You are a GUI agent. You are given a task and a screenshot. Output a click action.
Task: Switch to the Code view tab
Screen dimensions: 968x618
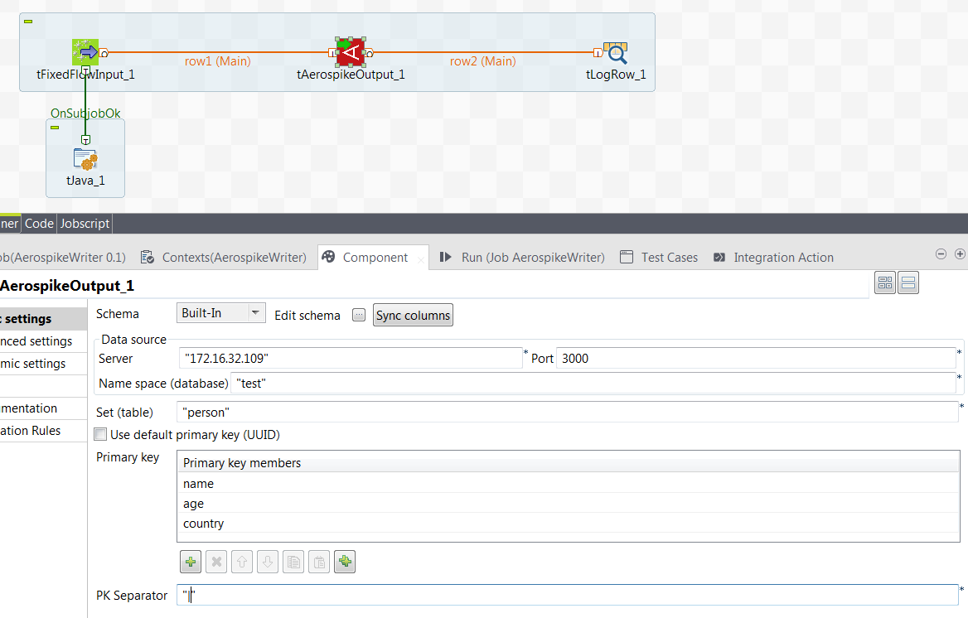pos(39,224)
